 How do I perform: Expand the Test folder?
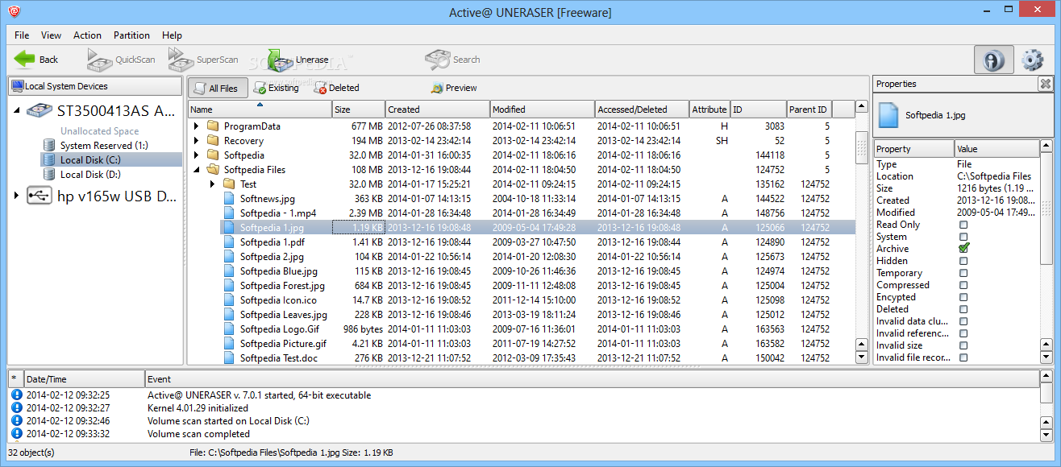click(x=212, y=184)
